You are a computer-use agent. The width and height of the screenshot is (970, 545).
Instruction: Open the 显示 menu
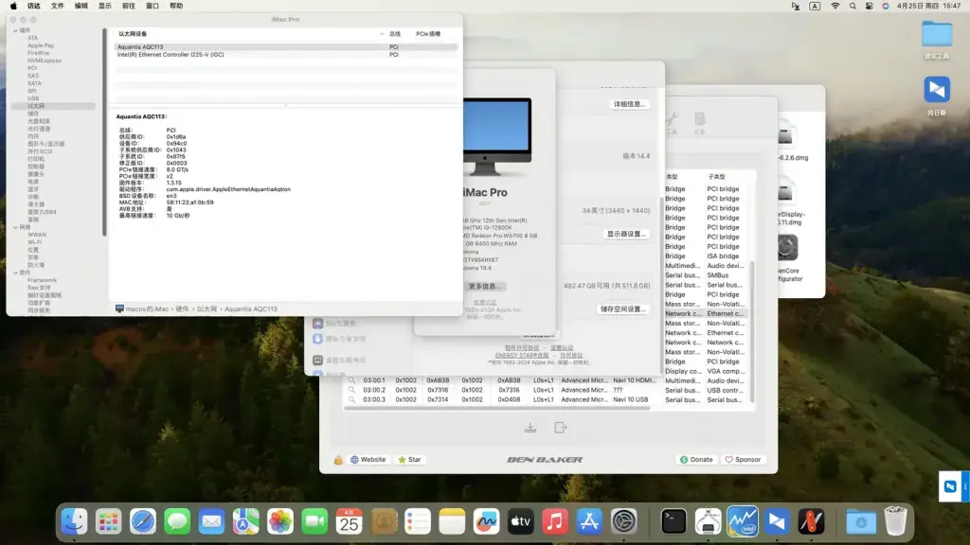pyautogui.click(x=105, y=6)
